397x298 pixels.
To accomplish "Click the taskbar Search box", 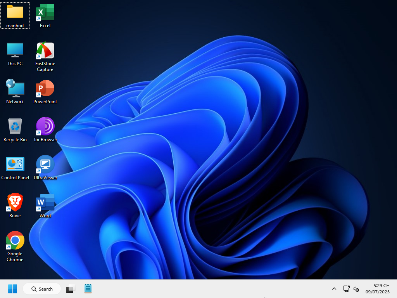I will [42, 289].
